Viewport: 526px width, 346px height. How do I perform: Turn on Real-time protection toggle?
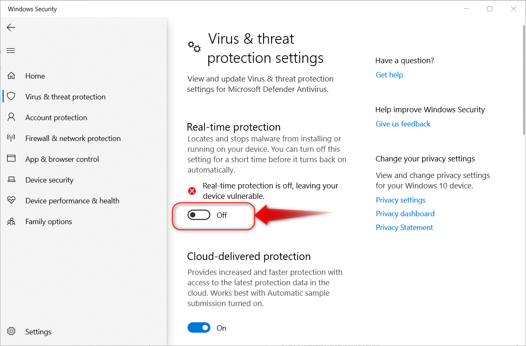tap(199, 215)
